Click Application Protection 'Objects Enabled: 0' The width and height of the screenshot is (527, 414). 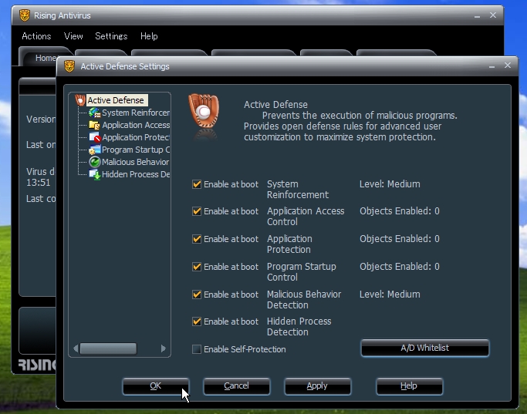(400, 239)
